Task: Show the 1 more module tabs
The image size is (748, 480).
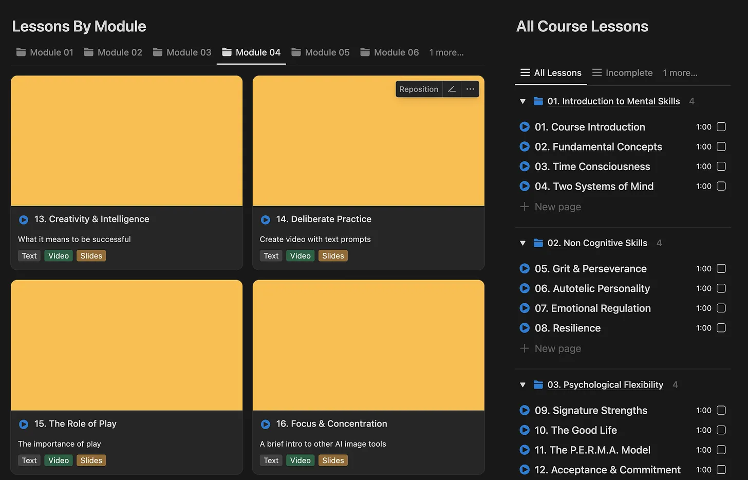Action: pos(446,52)
